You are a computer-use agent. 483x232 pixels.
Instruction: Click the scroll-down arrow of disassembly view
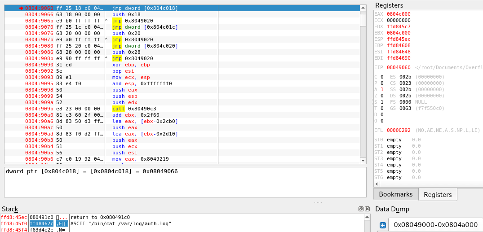(x=363, y=161)
